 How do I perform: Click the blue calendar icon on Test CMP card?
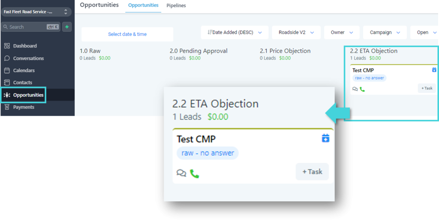coord(434,70)
